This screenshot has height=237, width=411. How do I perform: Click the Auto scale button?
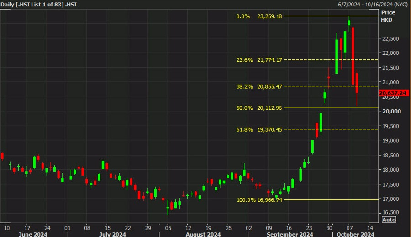point(389,220)
